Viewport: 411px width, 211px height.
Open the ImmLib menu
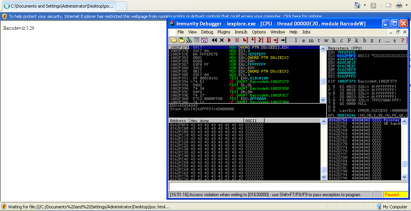coord(241,32)
